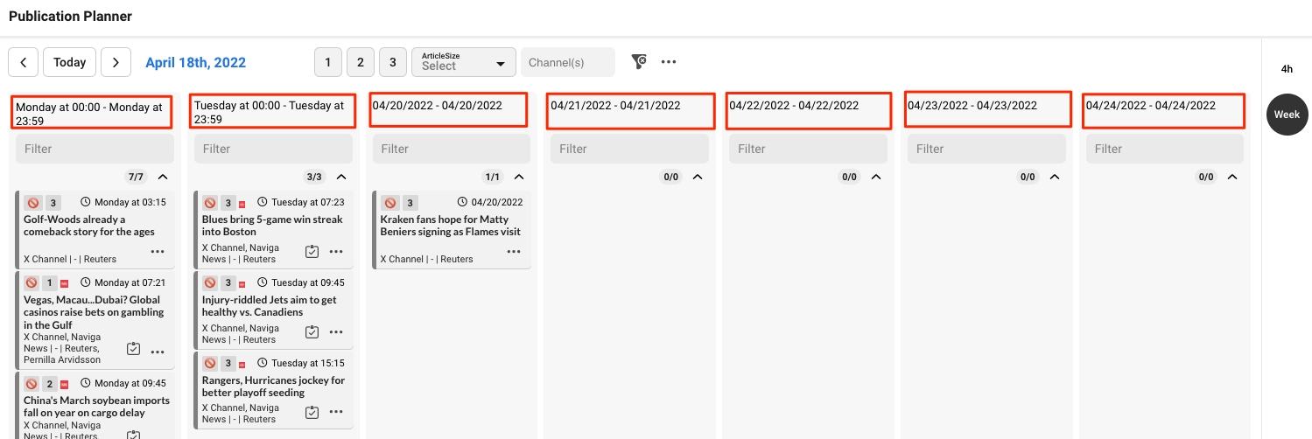Go to the previous week with left arrow
Image resolution: width=1312 pixels, height=439 pixels.
(24, 62)
